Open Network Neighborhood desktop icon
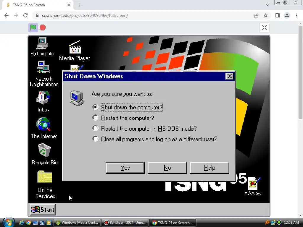 click(44, 74)
